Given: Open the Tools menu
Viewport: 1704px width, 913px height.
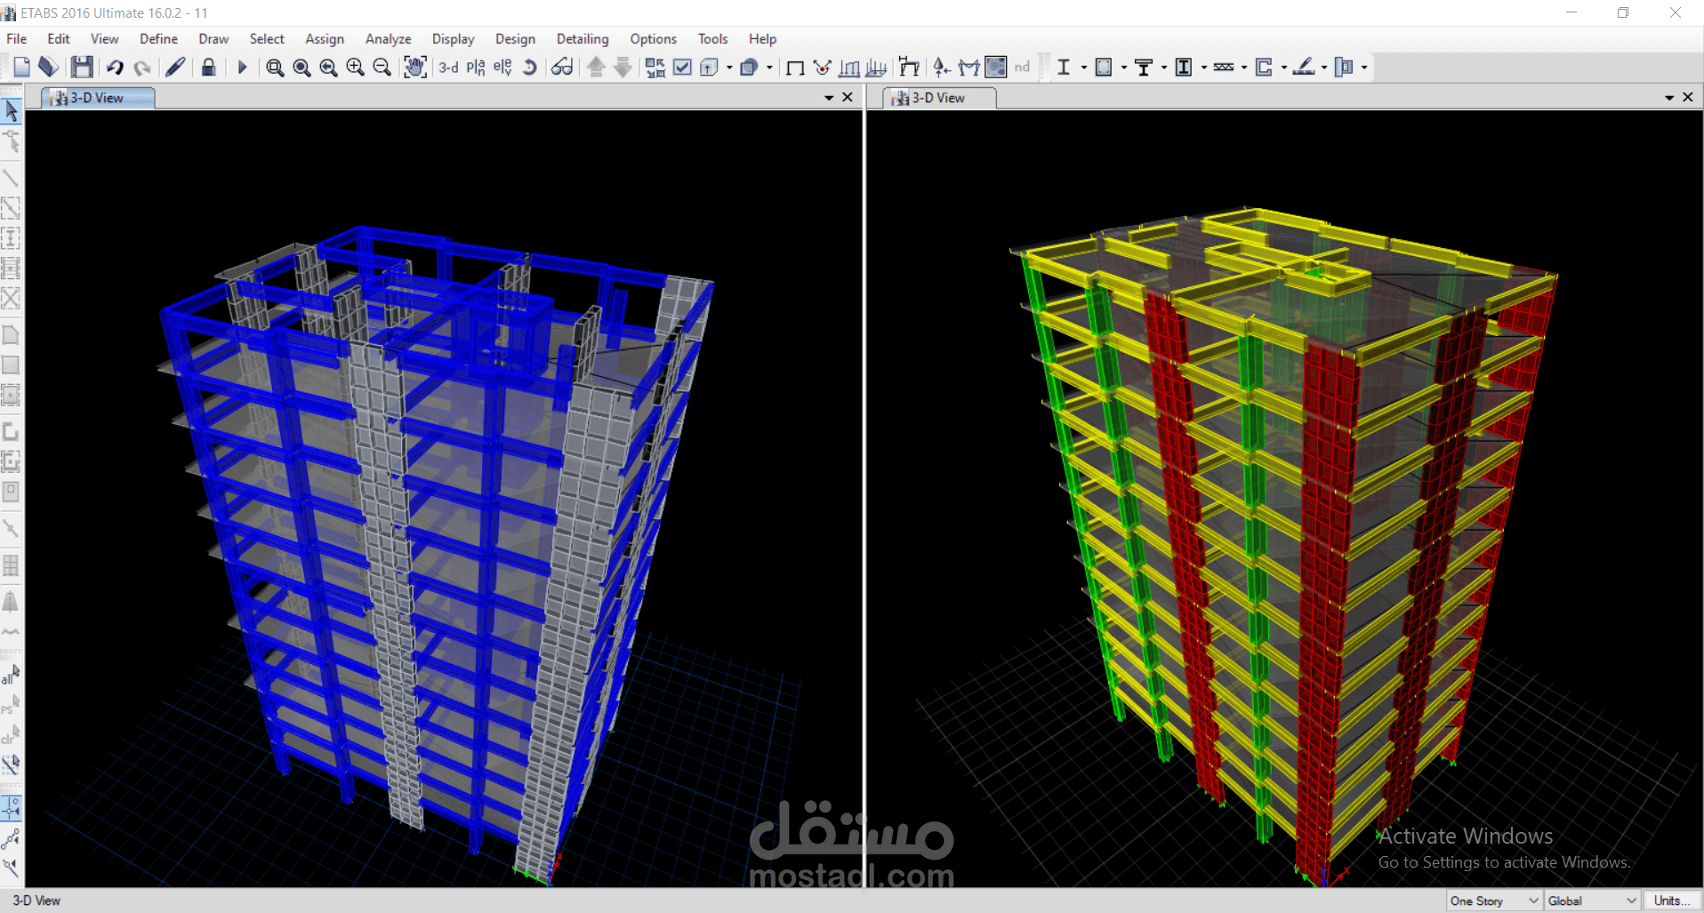Looking at the screenshot, I should tap(712, 39).
